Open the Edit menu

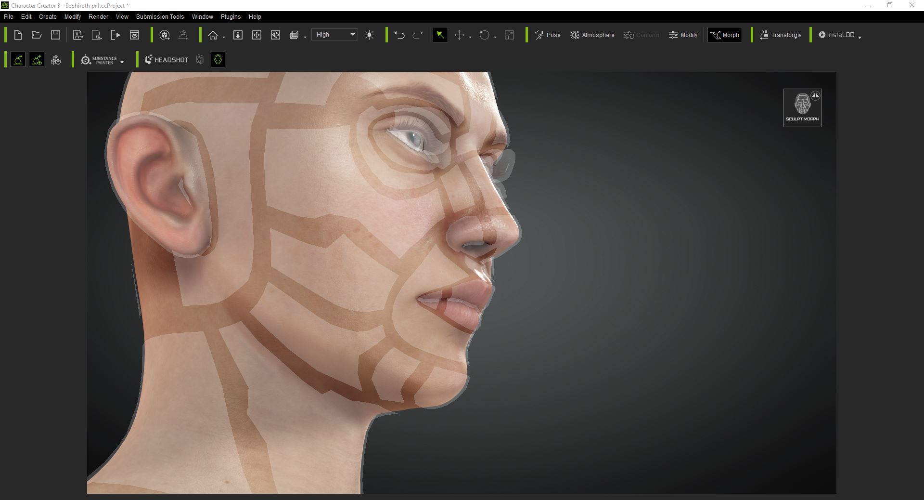pyautogui.click(x=26, y=16)
